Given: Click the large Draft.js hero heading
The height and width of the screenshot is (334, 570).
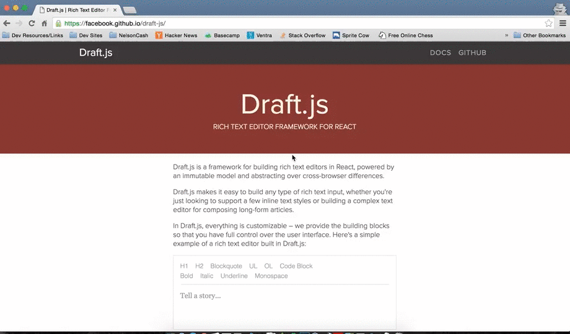Looking at the screenshot, I should [284, 105].
